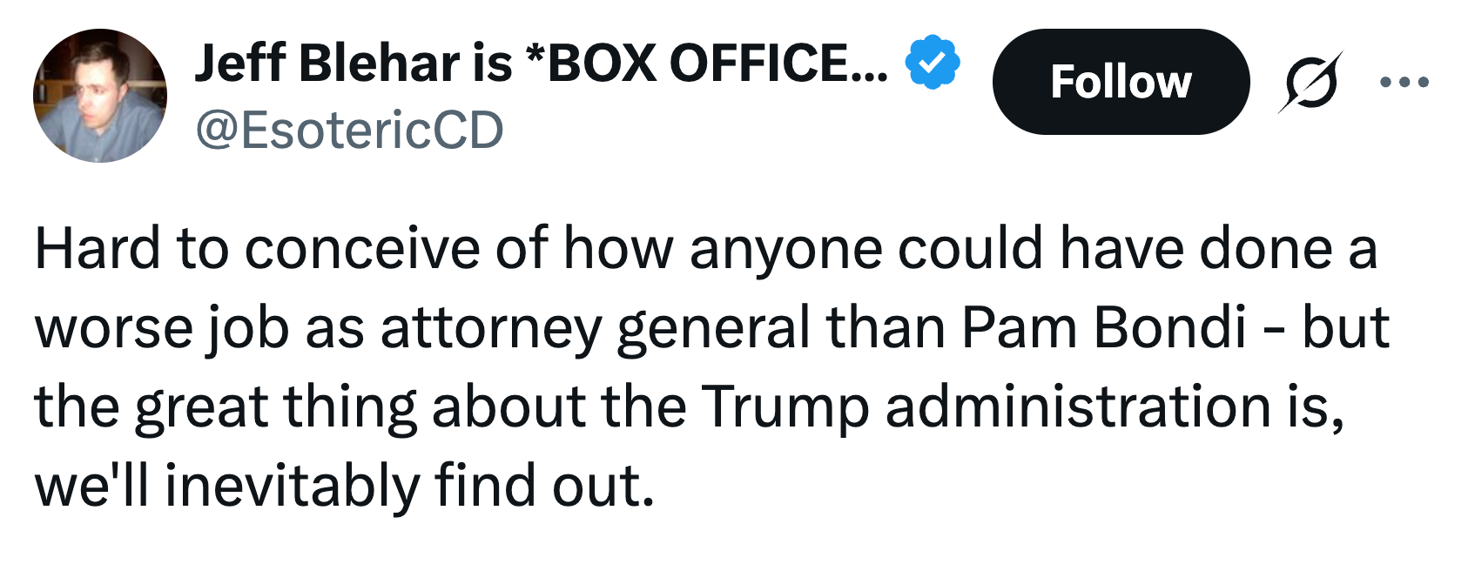
Task: Click the closing words "find out."
Action: coord(544,486)
